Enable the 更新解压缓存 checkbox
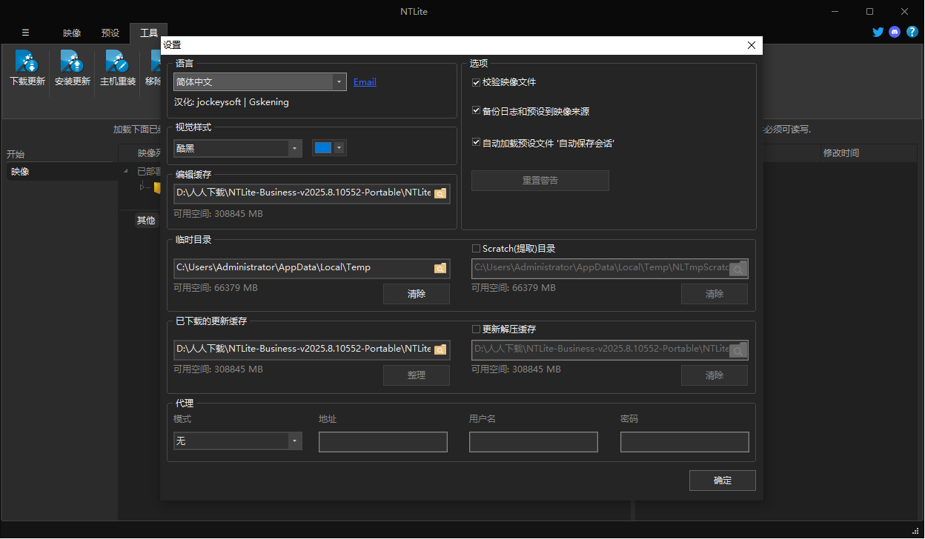Viewport: 925px width, 539px height. click(x=477, y=329)
